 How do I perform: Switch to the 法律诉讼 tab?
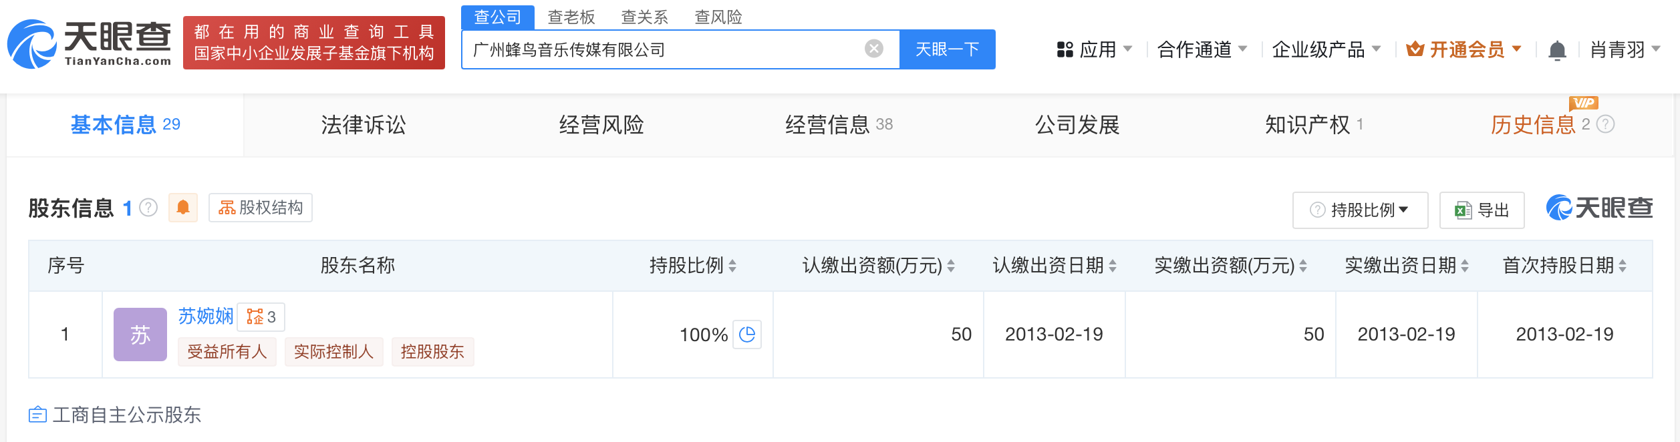[364, 125]
